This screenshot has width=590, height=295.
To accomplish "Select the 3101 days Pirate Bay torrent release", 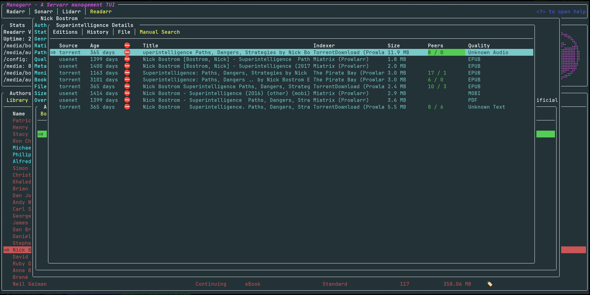I will (x=291, y=80).
